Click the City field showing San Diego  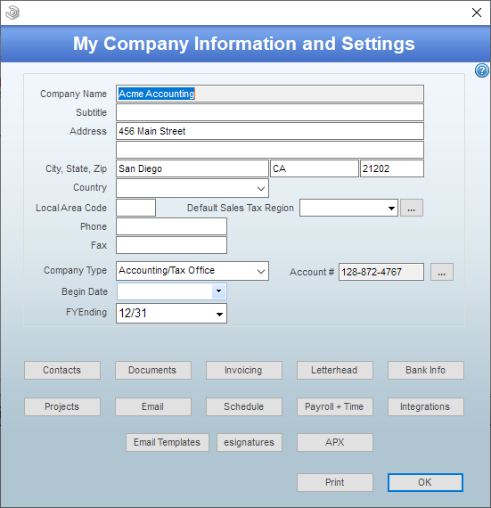[192, 168]
